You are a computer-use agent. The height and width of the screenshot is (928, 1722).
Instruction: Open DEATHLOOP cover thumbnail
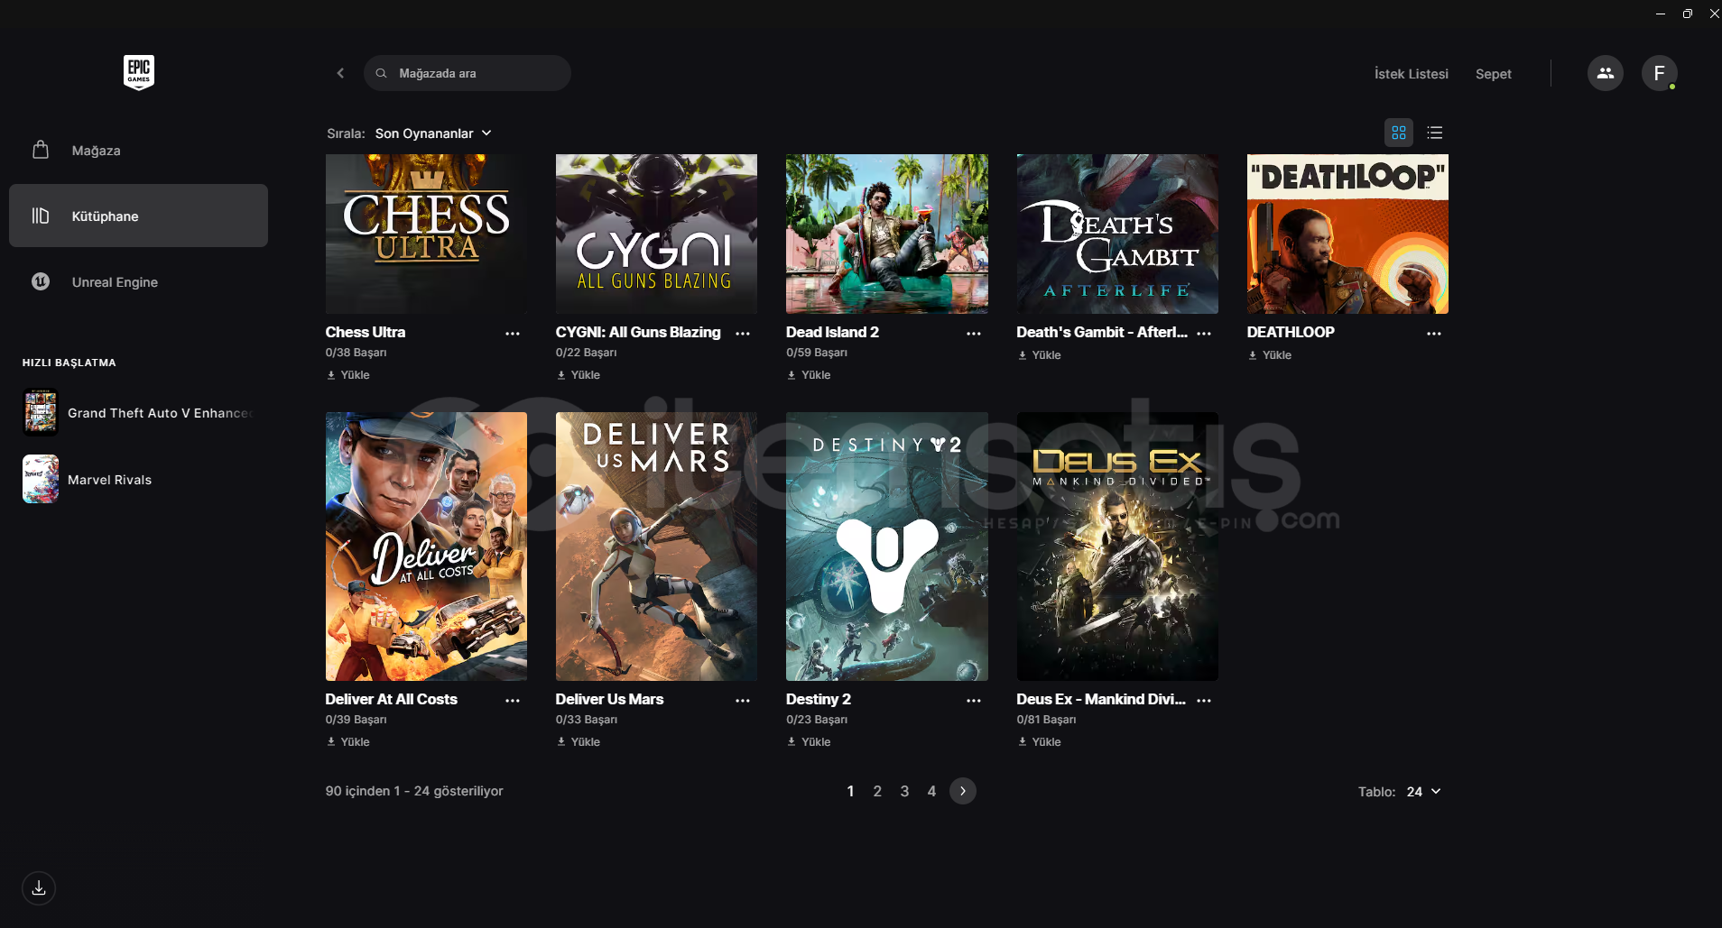(1347, 234)
